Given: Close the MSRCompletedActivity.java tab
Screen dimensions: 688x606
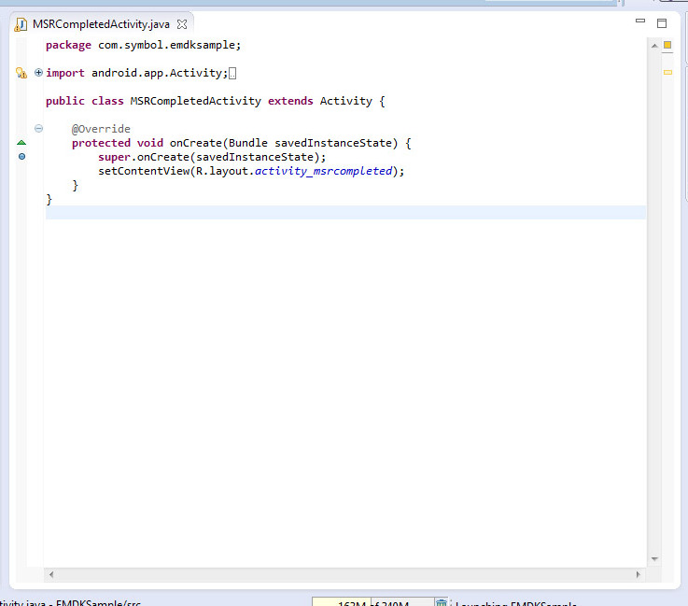Looking at the screenshot, I should (x=182, y=23).
